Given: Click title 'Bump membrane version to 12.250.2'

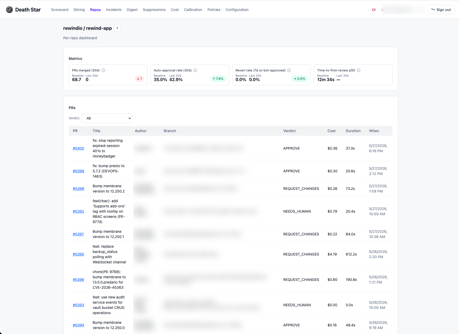Looking at the screenshot, I should [109, 189].
